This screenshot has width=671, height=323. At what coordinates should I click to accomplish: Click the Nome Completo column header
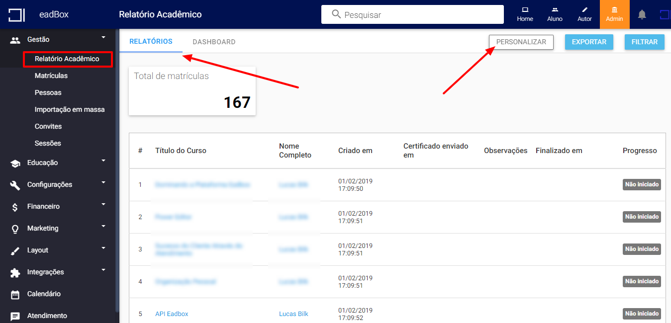coord(295,151)
